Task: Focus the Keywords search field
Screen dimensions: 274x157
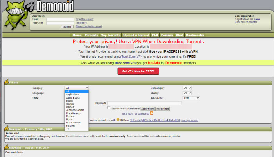Action: pyautogui.click(x=144, y=103)
